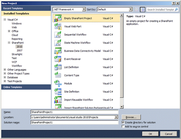This screenshot has height=139, width=181.
Task: Select the Event Receiver template name
Action: tap(72, 59)
